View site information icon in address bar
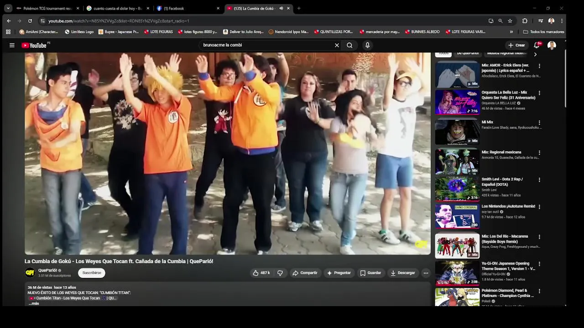 click(42, 21)
